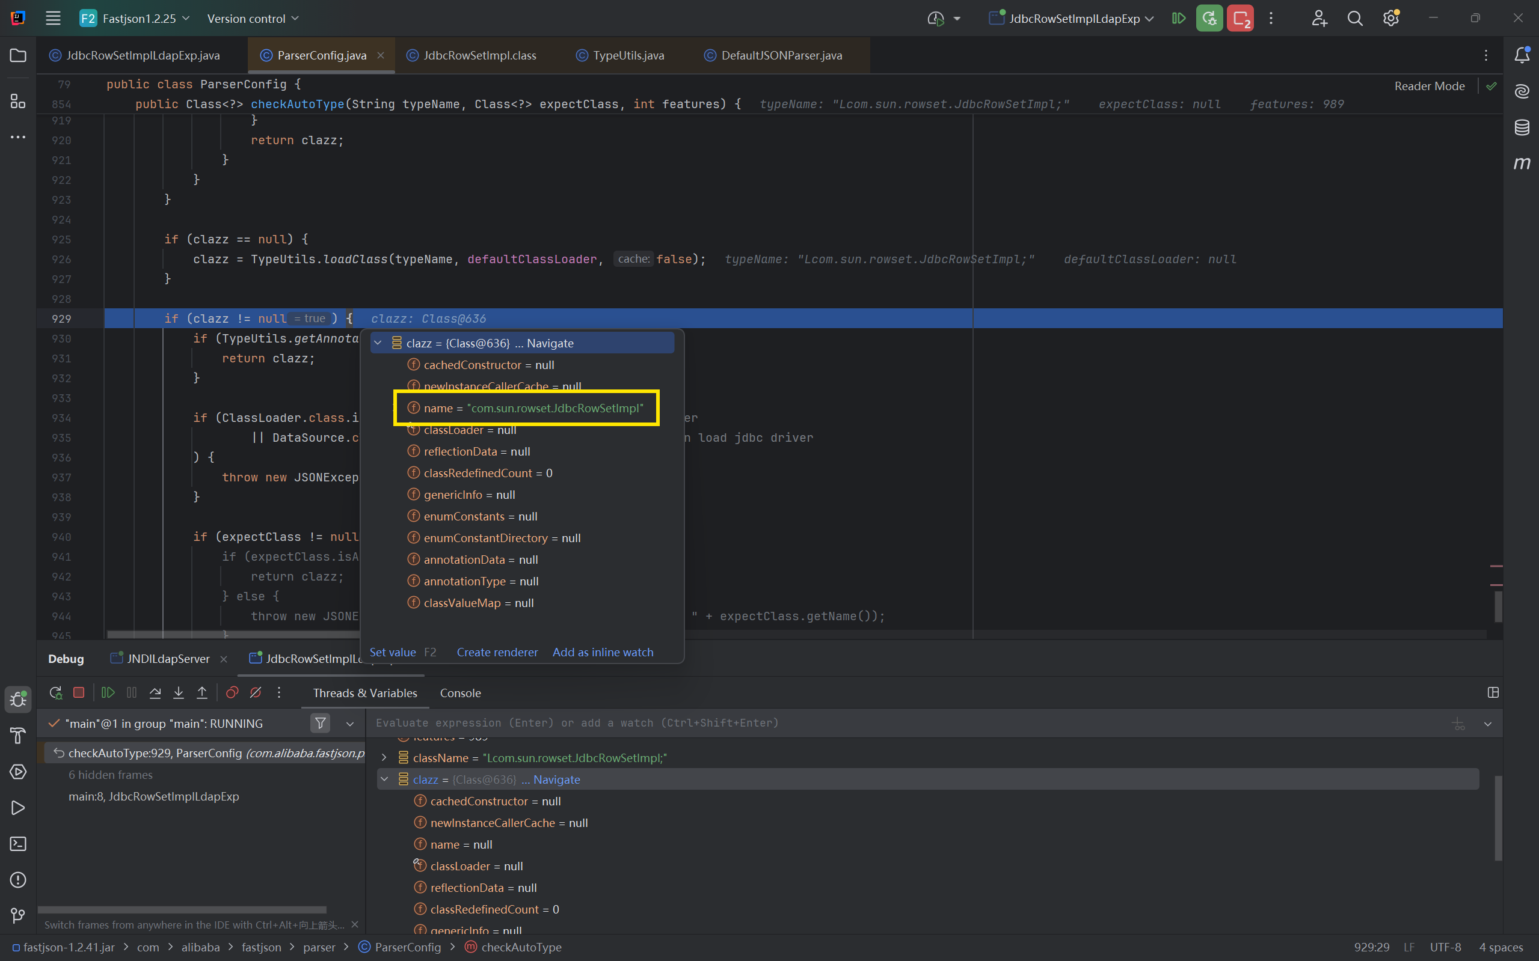Switch to TypeUtils.java tab

[x=620, y=55]
